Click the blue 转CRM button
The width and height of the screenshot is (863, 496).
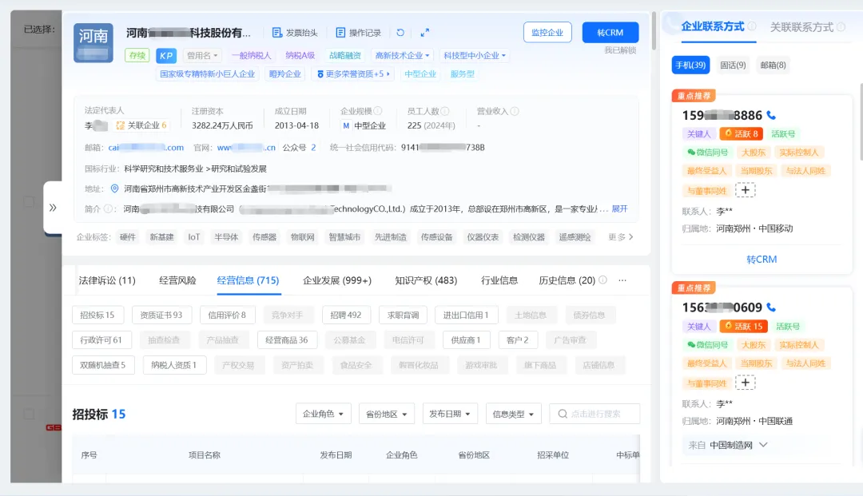point(610,32)
